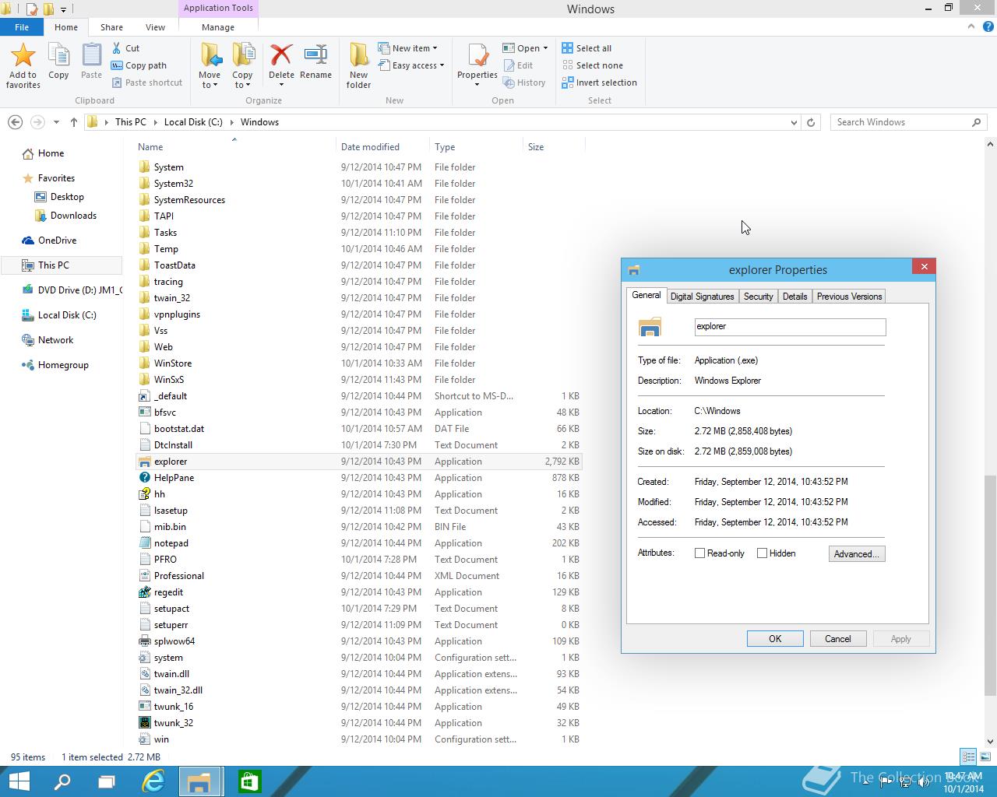Open recent locations dropdown arrow
Image resolution: width=997 pixels, height=797 pixels.
click(56, 122)
